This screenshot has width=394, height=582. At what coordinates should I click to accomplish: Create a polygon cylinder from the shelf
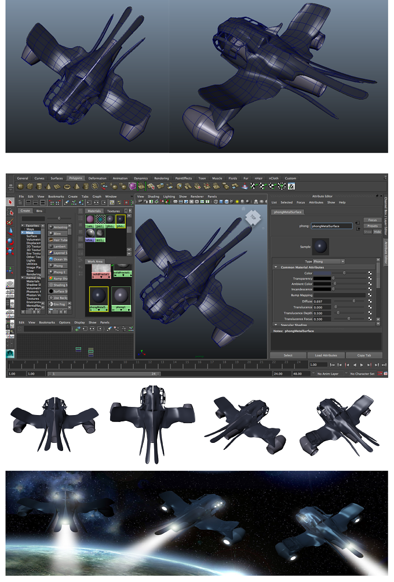tap(39, 186)
